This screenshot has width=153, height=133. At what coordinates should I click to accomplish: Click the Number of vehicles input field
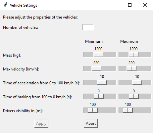pos(88,27)
